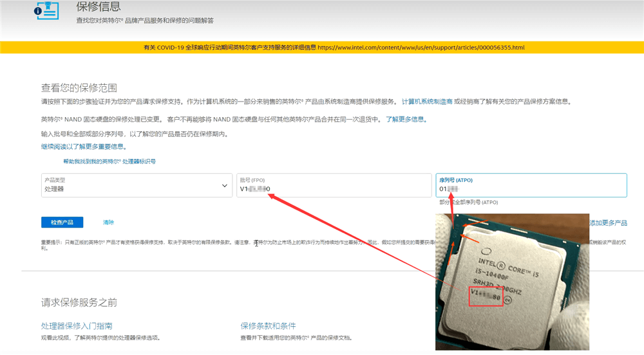Click the 查看您的保修范围 section heading
644x355 pixels.
[79, 87]
